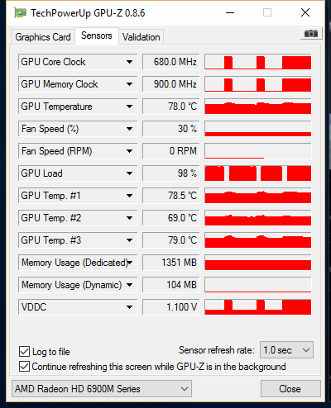Switch to the Graphics Card tab
The image size is (331, 408).
point(43,37)
